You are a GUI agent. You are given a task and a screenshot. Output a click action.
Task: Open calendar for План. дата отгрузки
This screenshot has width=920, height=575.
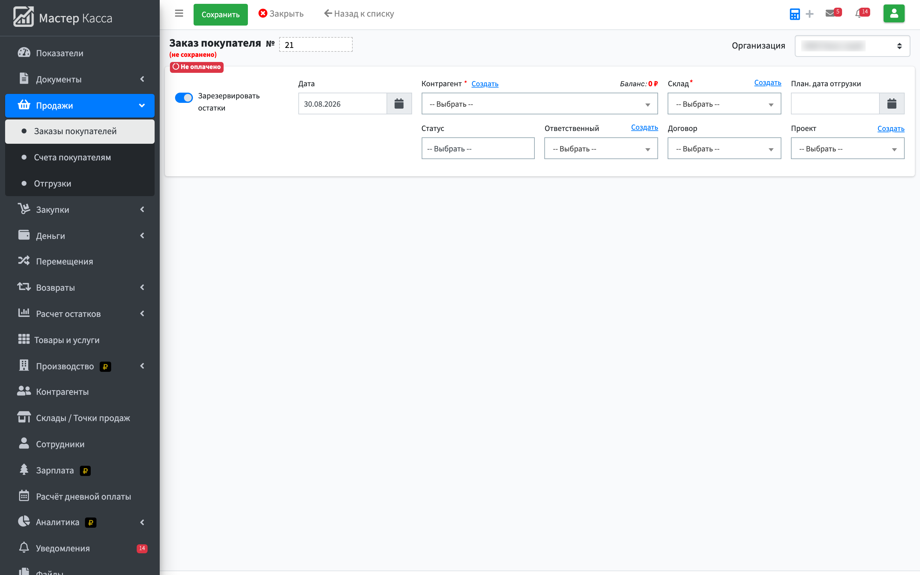892,103
